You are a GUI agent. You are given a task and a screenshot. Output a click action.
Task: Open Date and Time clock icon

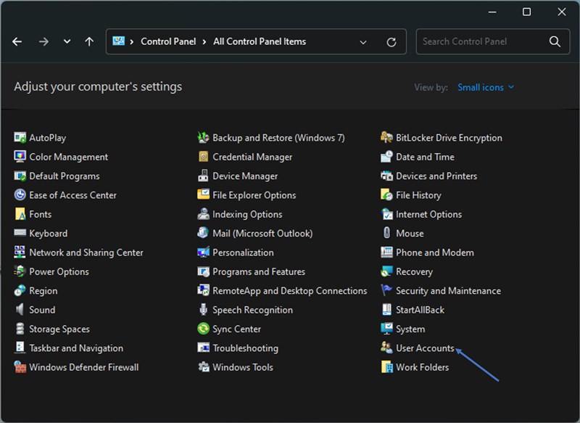pos(386,157)
